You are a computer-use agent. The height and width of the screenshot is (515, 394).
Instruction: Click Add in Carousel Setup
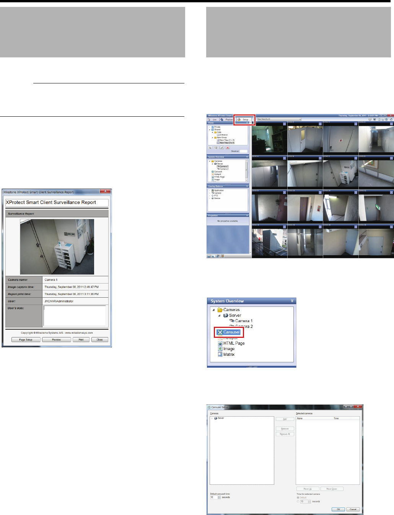tap(285, 419)
